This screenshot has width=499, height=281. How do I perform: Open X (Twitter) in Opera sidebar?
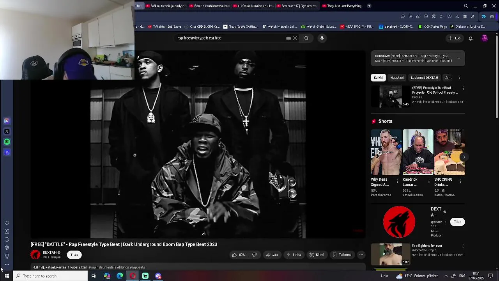[7, 132]
